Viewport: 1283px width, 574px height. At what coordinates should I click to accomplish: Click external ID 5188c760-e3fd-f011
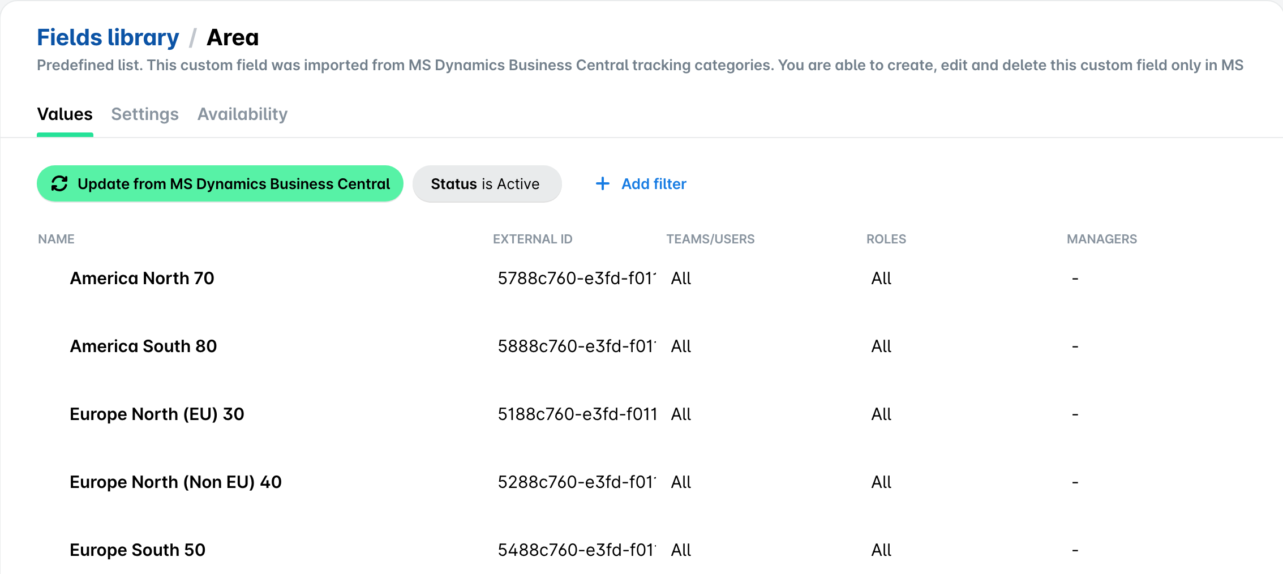click(577, 414)
